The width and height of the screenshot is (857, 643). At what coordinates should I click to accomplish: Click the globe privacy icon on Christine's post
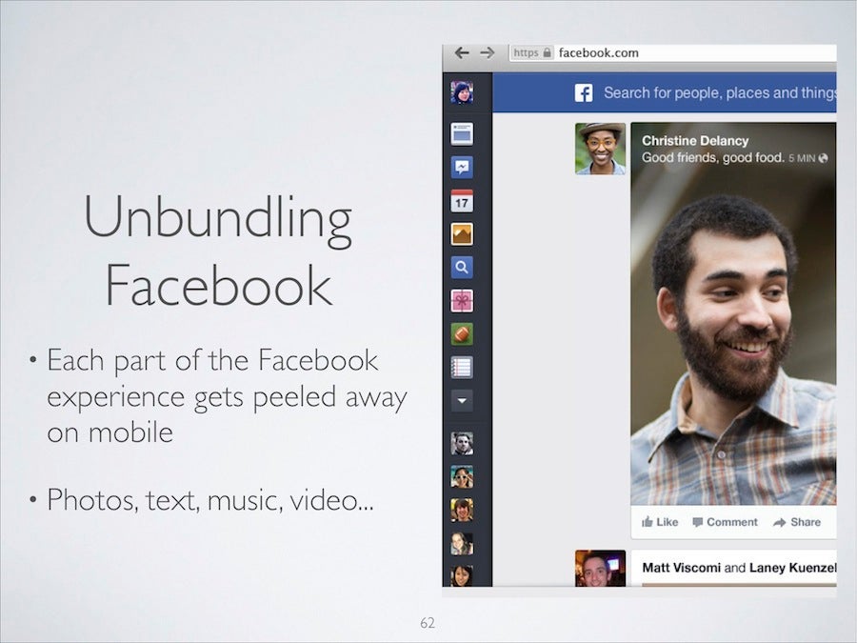point(823,158)
